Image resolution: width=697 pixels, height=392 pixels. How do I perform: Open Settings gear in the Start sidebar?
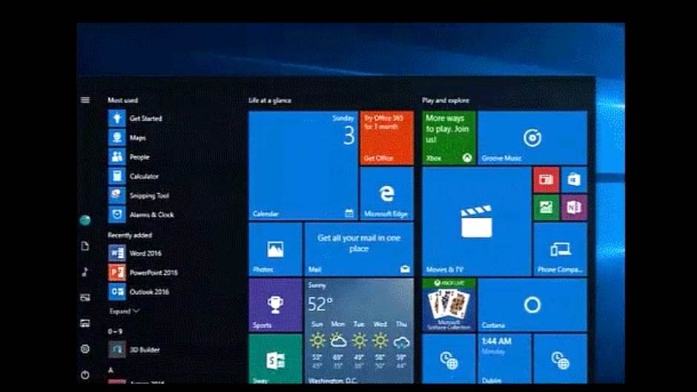click(85, 348)
